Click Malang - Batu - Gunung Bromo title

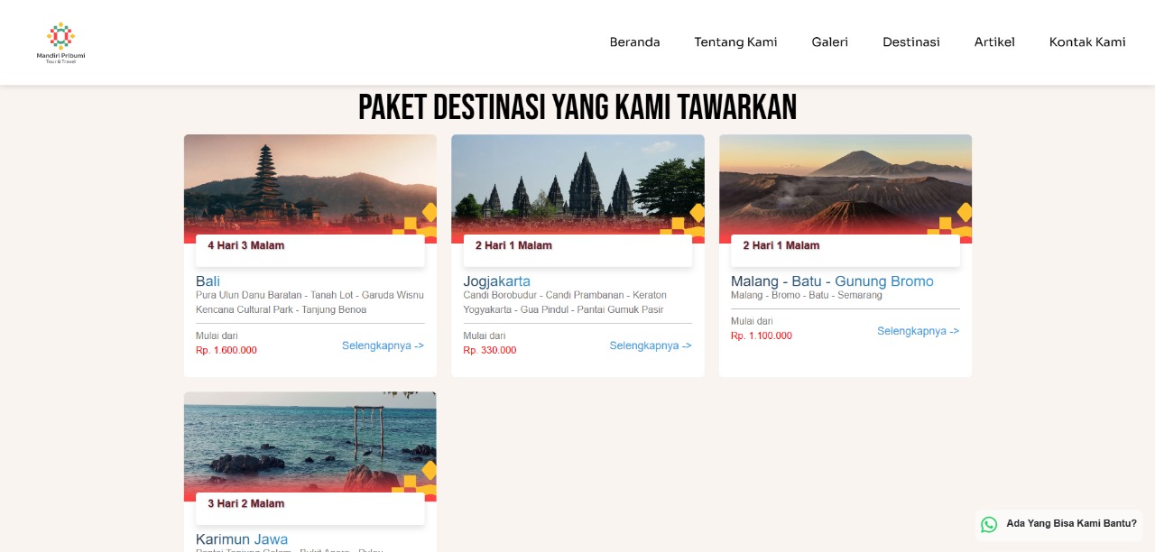[832, 281]
